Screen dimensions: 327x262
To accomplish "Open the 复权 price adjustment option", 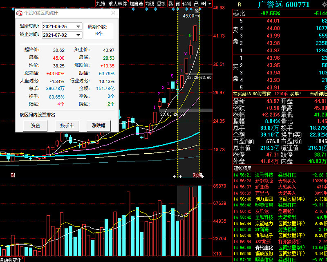I will (161, 4).
